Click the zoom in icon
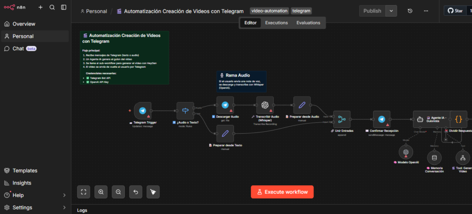This screenshot has width=472, height=214. 101,192
